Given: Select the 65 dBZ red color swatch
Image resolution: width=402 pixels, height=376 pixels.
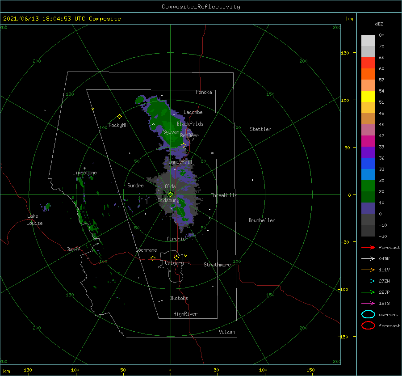Looking at the screenshot, I should coord(368,63).
